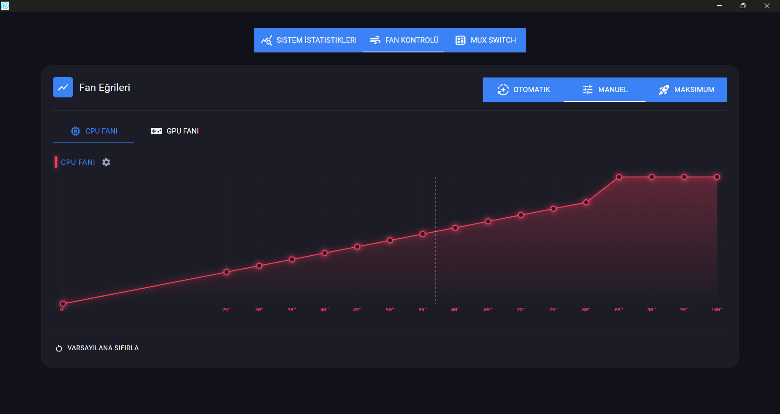Click the Fan Eğrileri heading text
Image resolution: width=780 pixels, height=414 pixels.
tap(105, 88)
